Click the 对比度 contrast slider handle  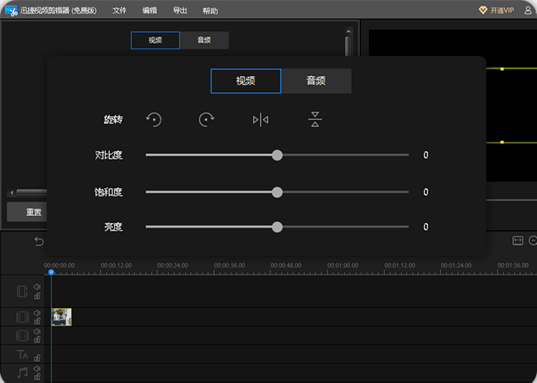(x=277, y=155)
